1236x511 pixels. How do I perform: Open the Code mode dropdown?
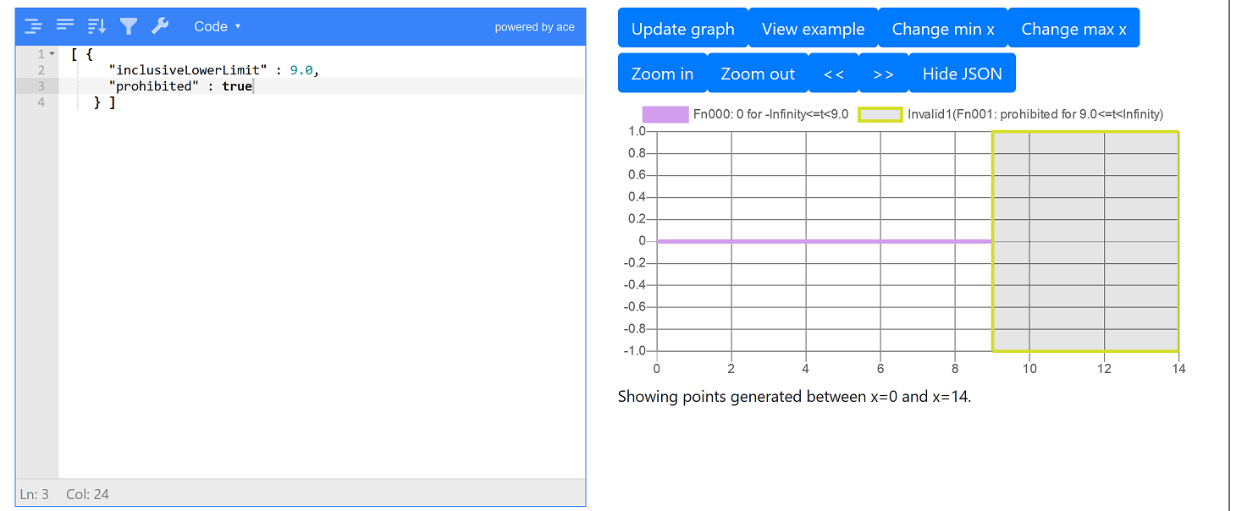coord(217,26)
